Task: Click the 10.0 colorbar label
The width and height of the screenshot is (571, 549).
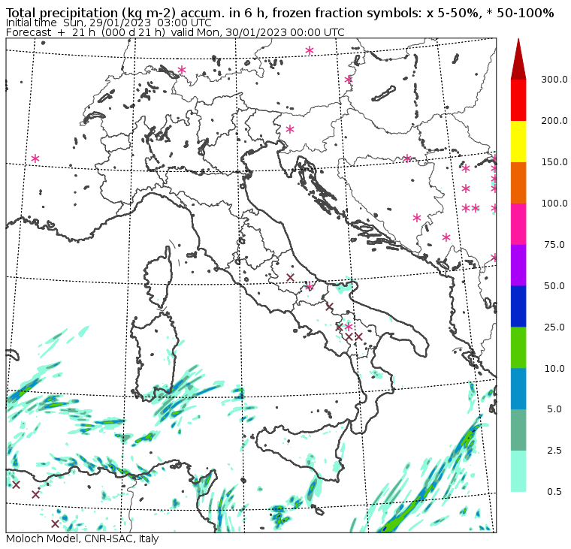Action: [554, 369]
